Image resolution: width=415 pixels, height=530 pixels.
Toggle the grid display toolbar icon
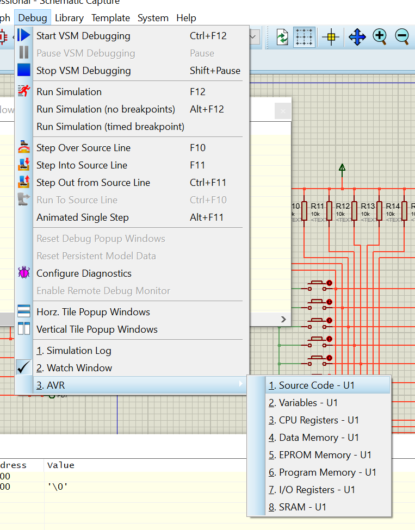point(304,37)
